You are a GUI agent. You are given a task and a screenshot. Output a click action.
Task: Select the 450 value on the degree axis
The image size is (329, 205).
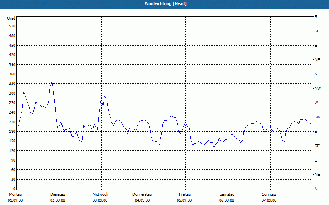[12, 46]
